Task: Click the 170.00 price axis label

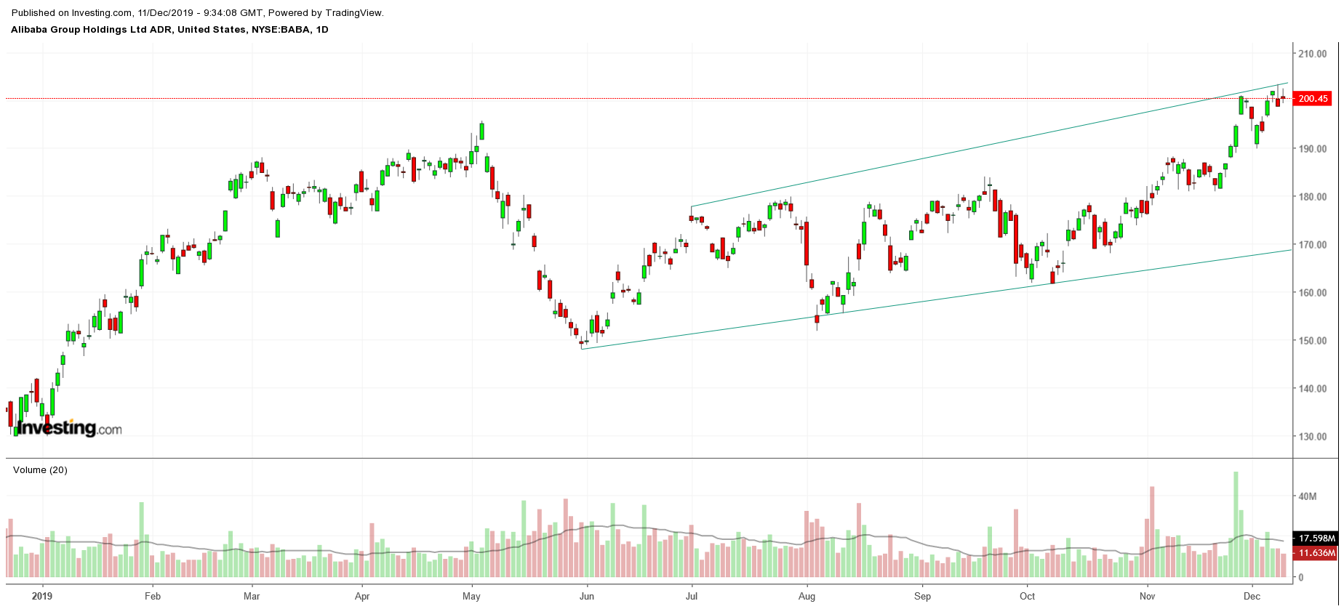Action: [1313, 245]
